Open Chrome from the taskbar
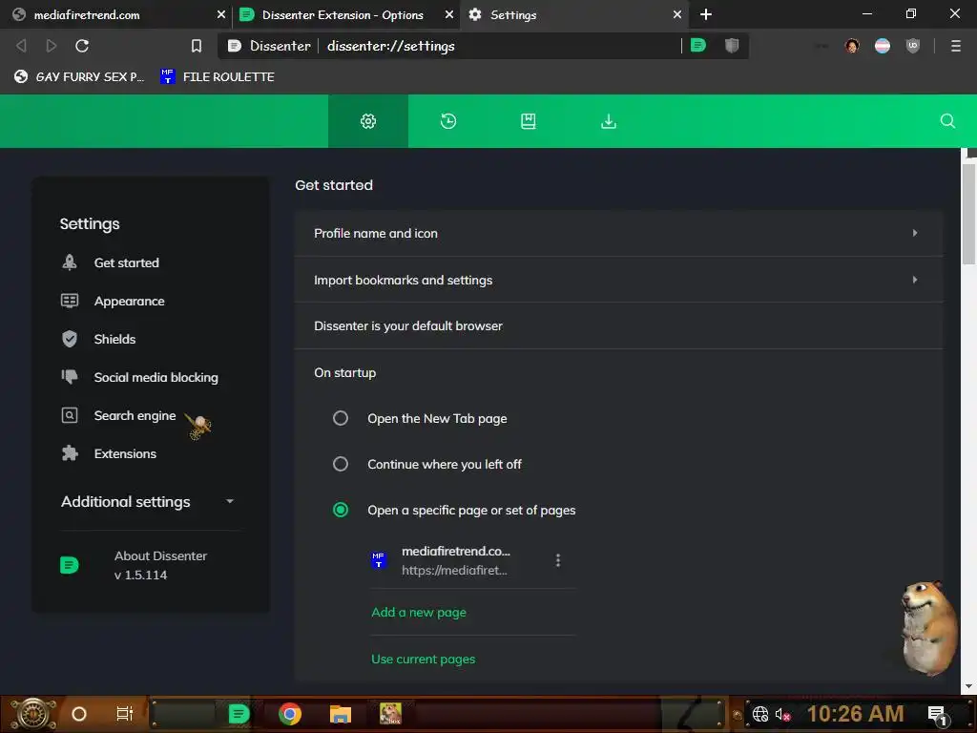The image size is (977, 733). point(290,714)
